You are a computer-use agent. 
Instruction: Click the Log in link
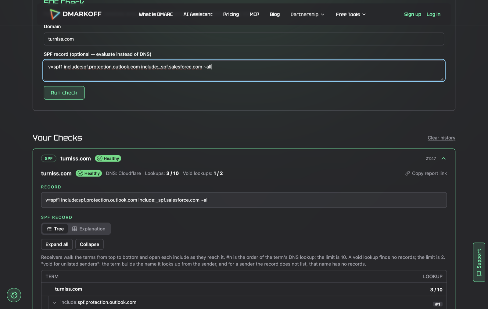433,14
